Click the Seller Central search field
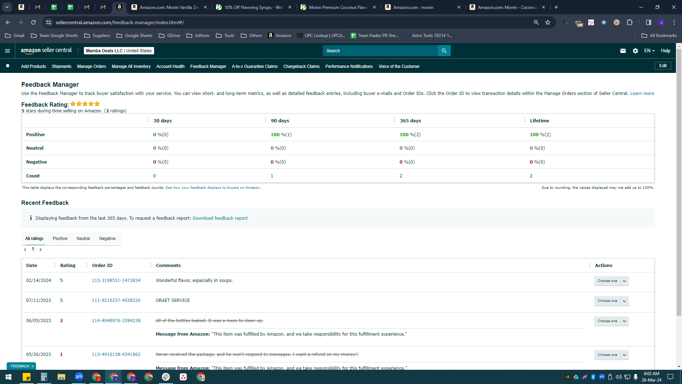682x384 pixels. coord(380,51)
